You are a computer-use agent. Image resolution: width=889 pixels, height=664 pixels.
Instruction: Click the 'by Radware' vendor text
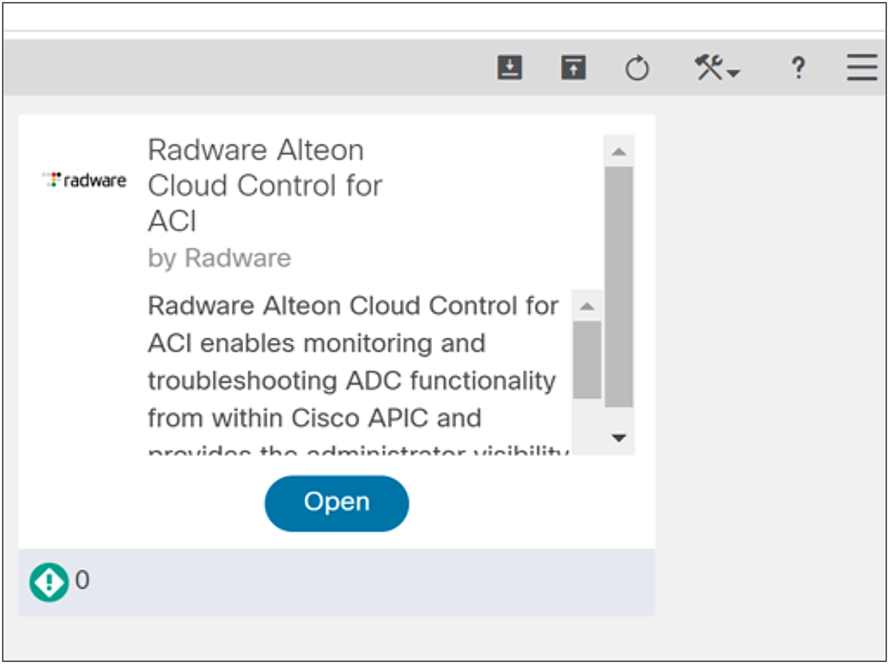click(219, 258)
